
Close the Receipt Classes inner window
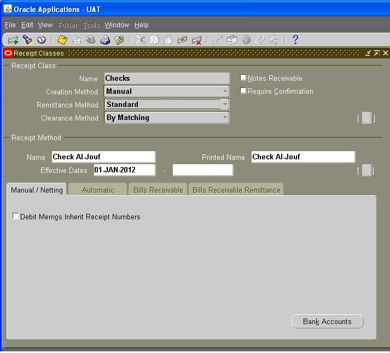386,53
